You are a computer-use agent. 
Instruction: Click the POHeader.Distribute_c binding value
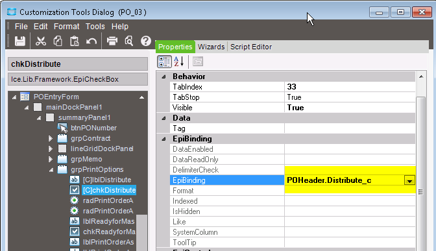(x=329, y=180)
